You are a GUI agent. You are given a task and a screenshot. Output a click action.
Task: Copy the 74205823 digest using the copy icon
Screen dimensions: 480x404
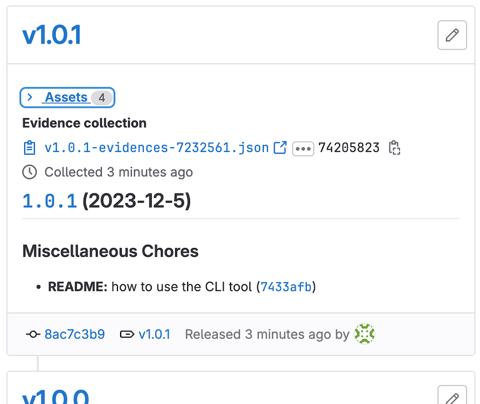click(x=395, y=147)
